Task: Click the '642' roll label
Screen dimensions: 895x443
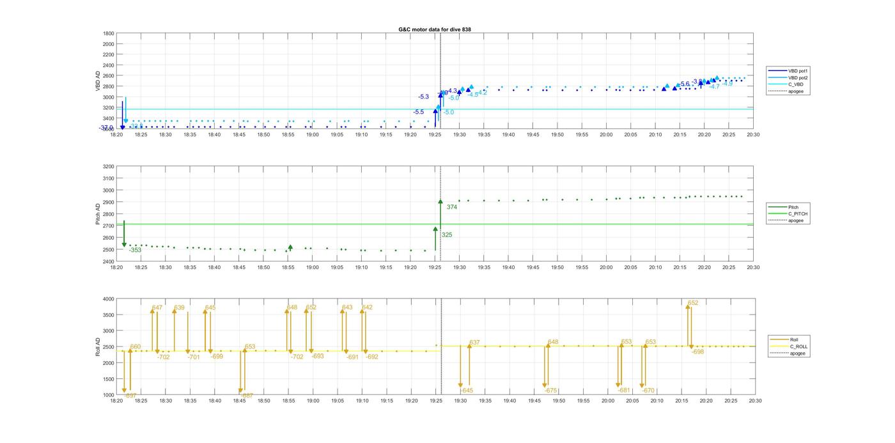Action: pos(367,307)
